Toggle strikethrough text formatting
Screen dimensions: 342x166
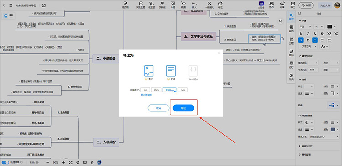point(322,34)
